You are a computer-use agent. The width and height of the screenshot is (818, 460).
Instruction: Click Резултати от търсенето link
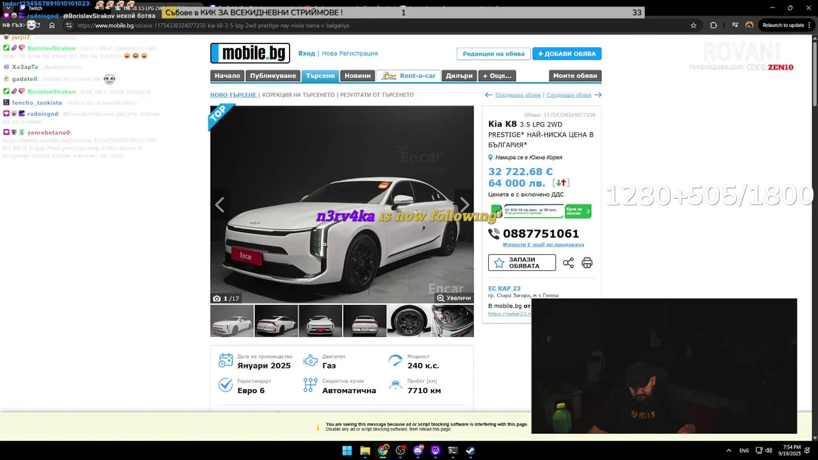pos(377,95)
